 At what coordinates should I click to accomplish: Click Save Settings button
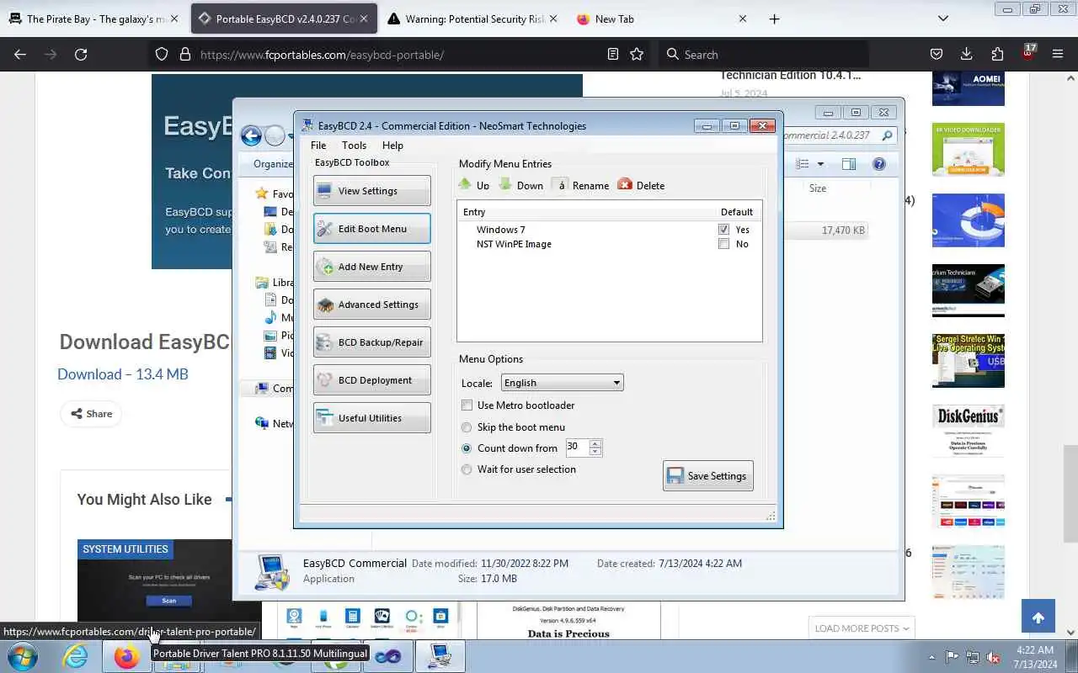[708, 476]
